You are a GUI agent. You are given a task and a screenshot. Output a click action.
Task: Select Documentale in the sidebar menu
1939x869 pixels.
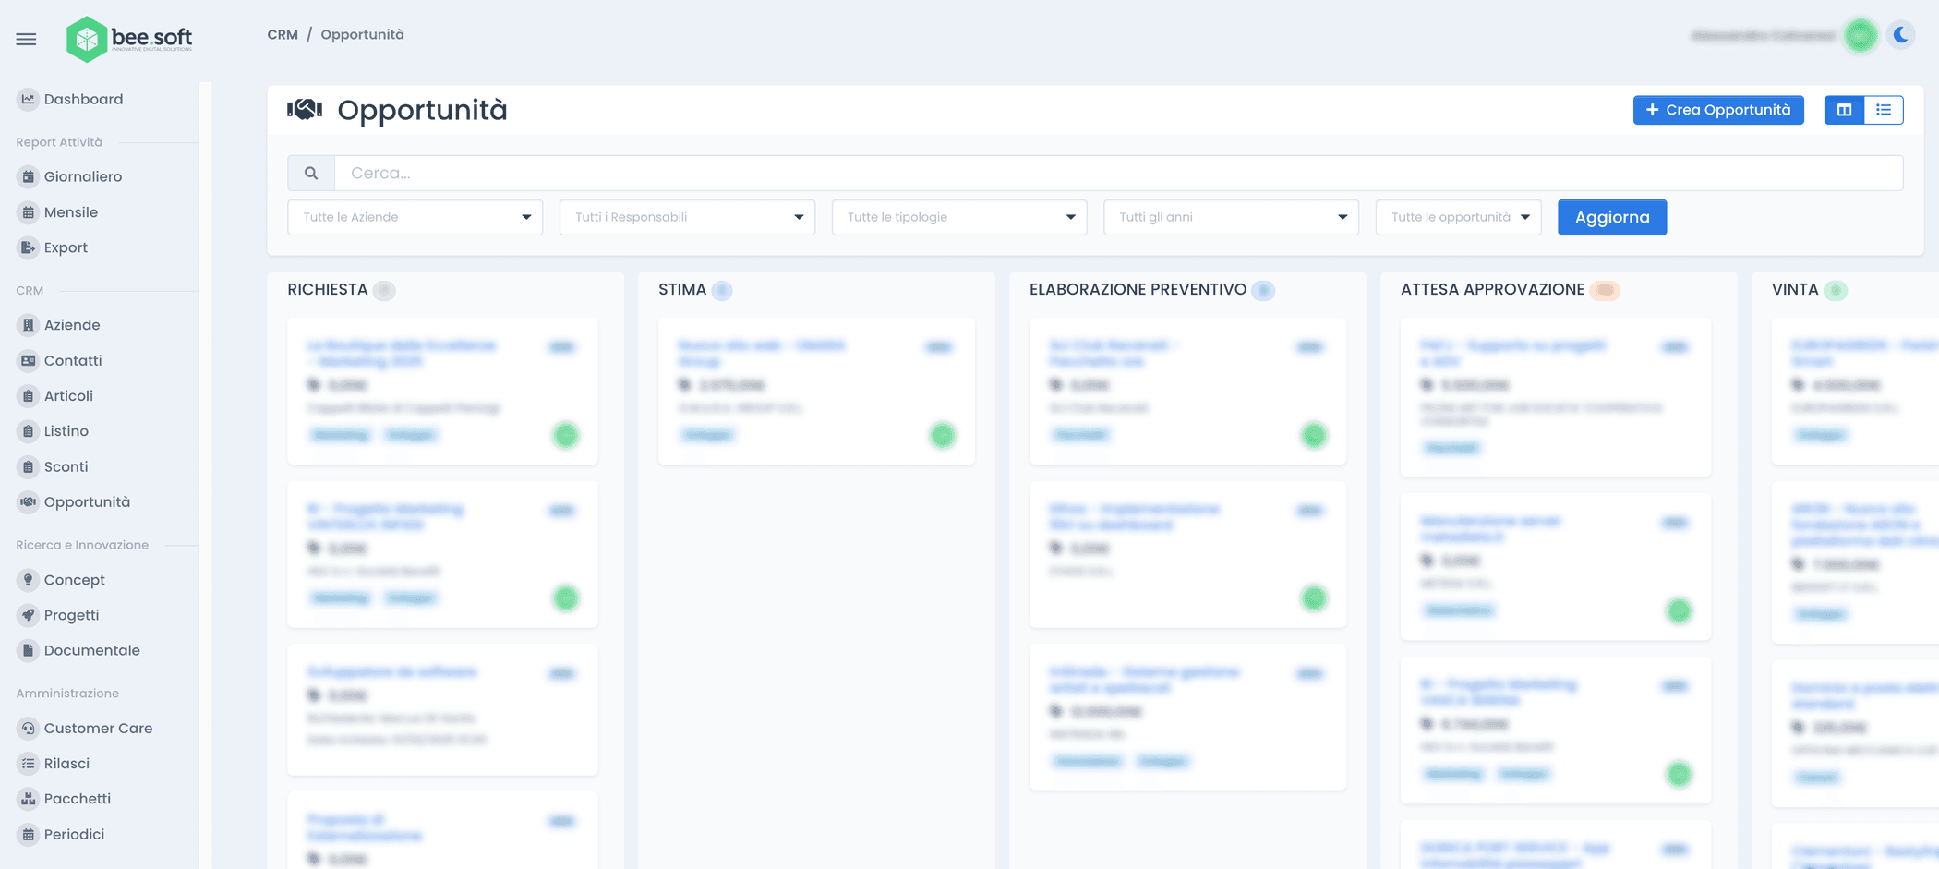(91, 650)
